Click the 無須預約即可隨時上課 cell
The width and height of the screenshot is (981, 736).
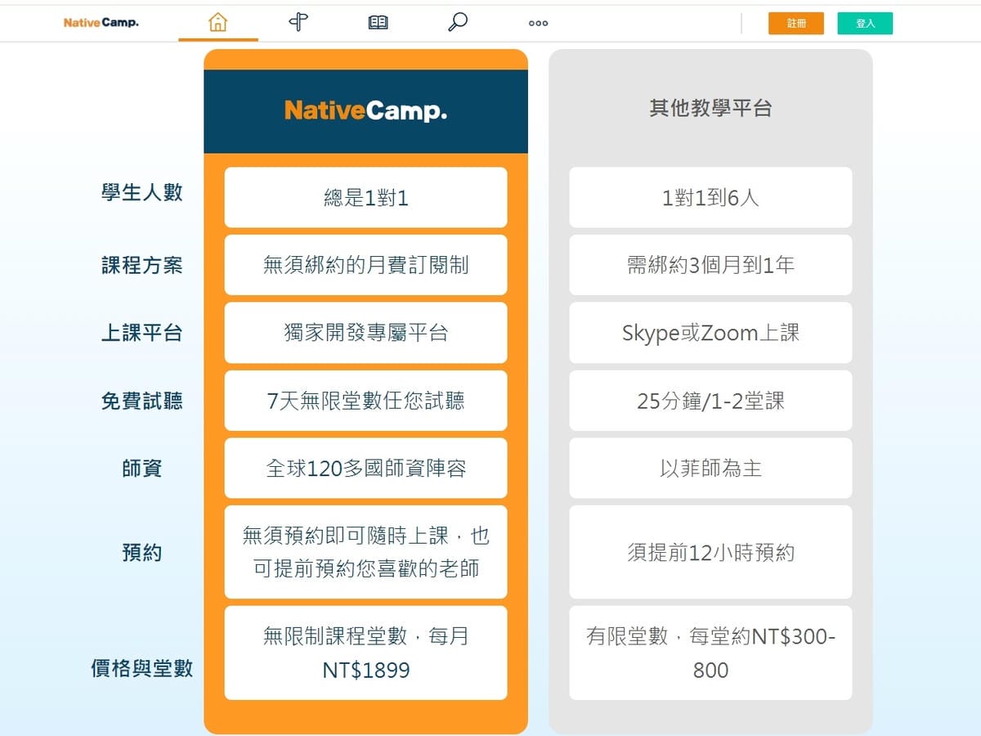365,552
